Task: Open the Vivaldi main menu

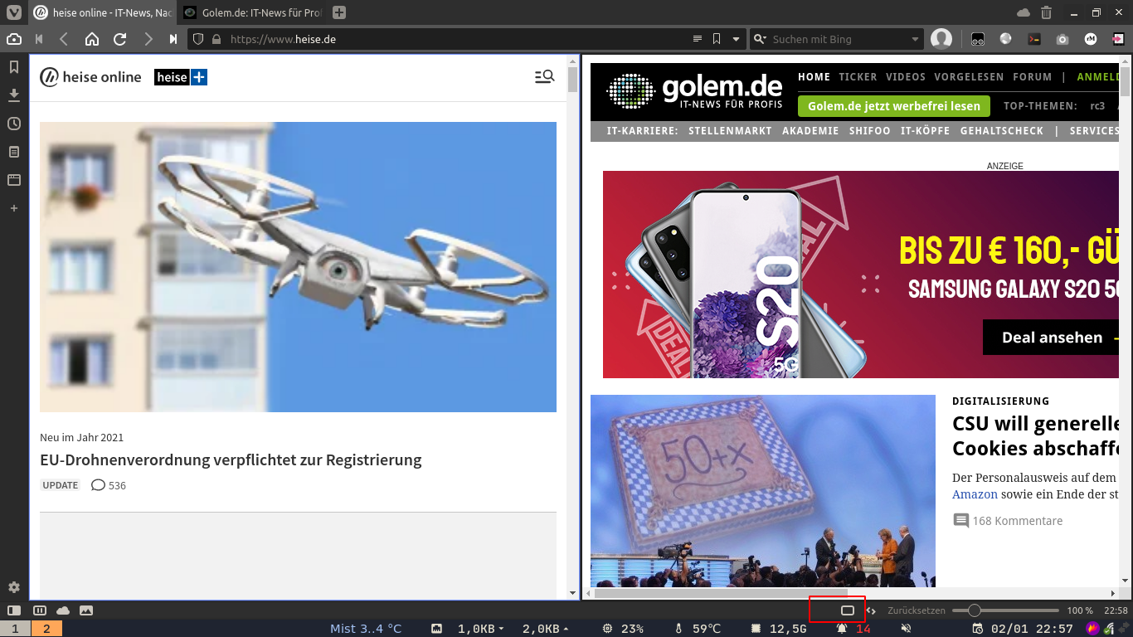Action: pyautogui.click(x=13, y=12)
